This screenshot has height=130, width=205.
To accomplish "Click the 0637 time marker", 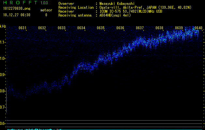I will [140, 28].
